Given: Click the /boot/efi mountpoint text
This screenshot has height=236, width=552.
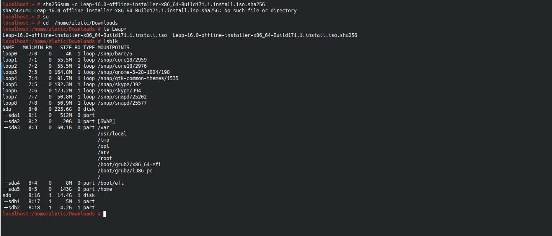Looking at the screenshot, I should pyautogui.click(x=110, y=183).
